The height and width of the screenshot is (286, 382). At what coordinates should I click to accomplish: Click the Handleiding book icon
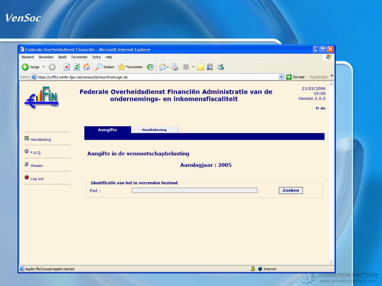click(x=27, y=139)
